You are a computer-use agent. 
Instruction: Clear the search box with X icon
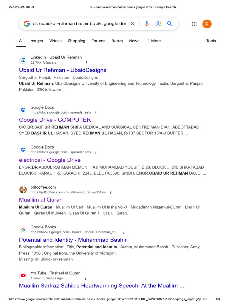point(133,24)
